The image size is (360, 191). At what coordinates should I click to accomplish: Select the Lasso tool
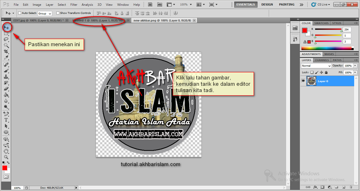[6, 39]
